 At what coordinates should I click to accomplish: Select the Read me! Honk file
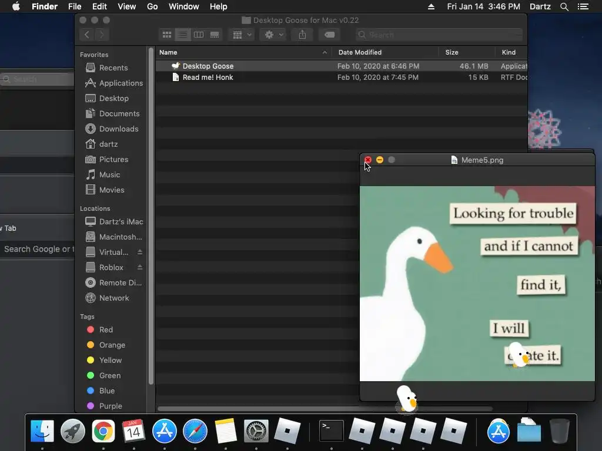tap(342, 78)
